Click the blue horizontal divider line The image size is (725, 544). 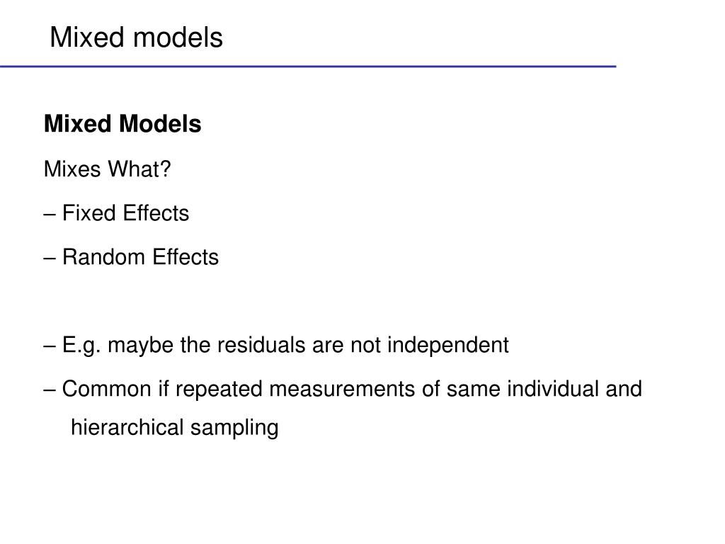point(308,67)
